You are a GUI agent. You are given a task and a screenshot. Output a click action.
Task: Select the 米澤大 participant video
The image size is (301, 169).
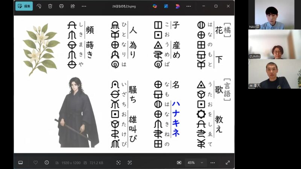(x=275, y=74)
